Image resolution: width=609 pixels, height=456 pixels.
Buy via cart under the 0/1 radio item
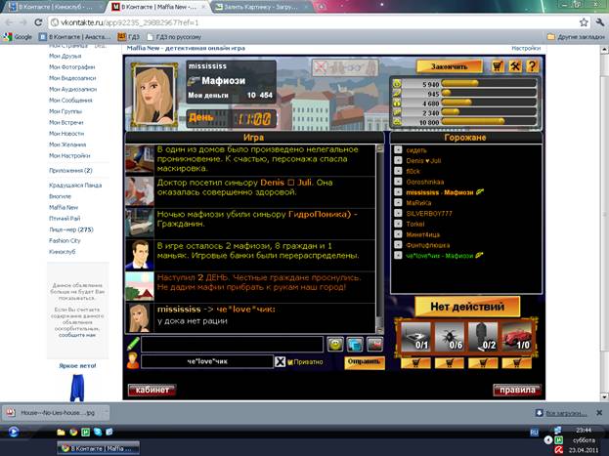415,363
